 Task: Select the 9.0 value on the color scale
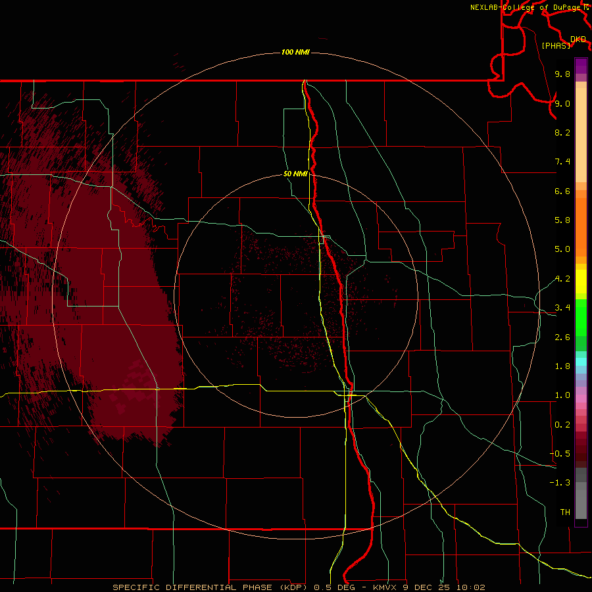[x=562, y=103]
